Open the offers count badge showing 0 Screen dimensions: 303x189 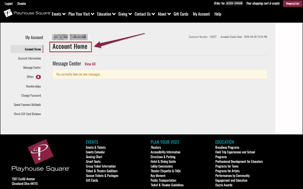38,77
